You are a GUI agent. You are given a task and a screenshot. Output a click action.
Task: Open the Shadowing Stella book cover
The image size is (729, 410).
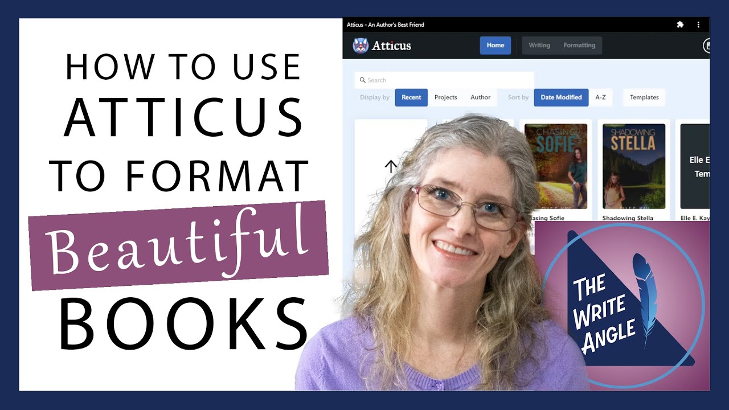click(634, 166)
